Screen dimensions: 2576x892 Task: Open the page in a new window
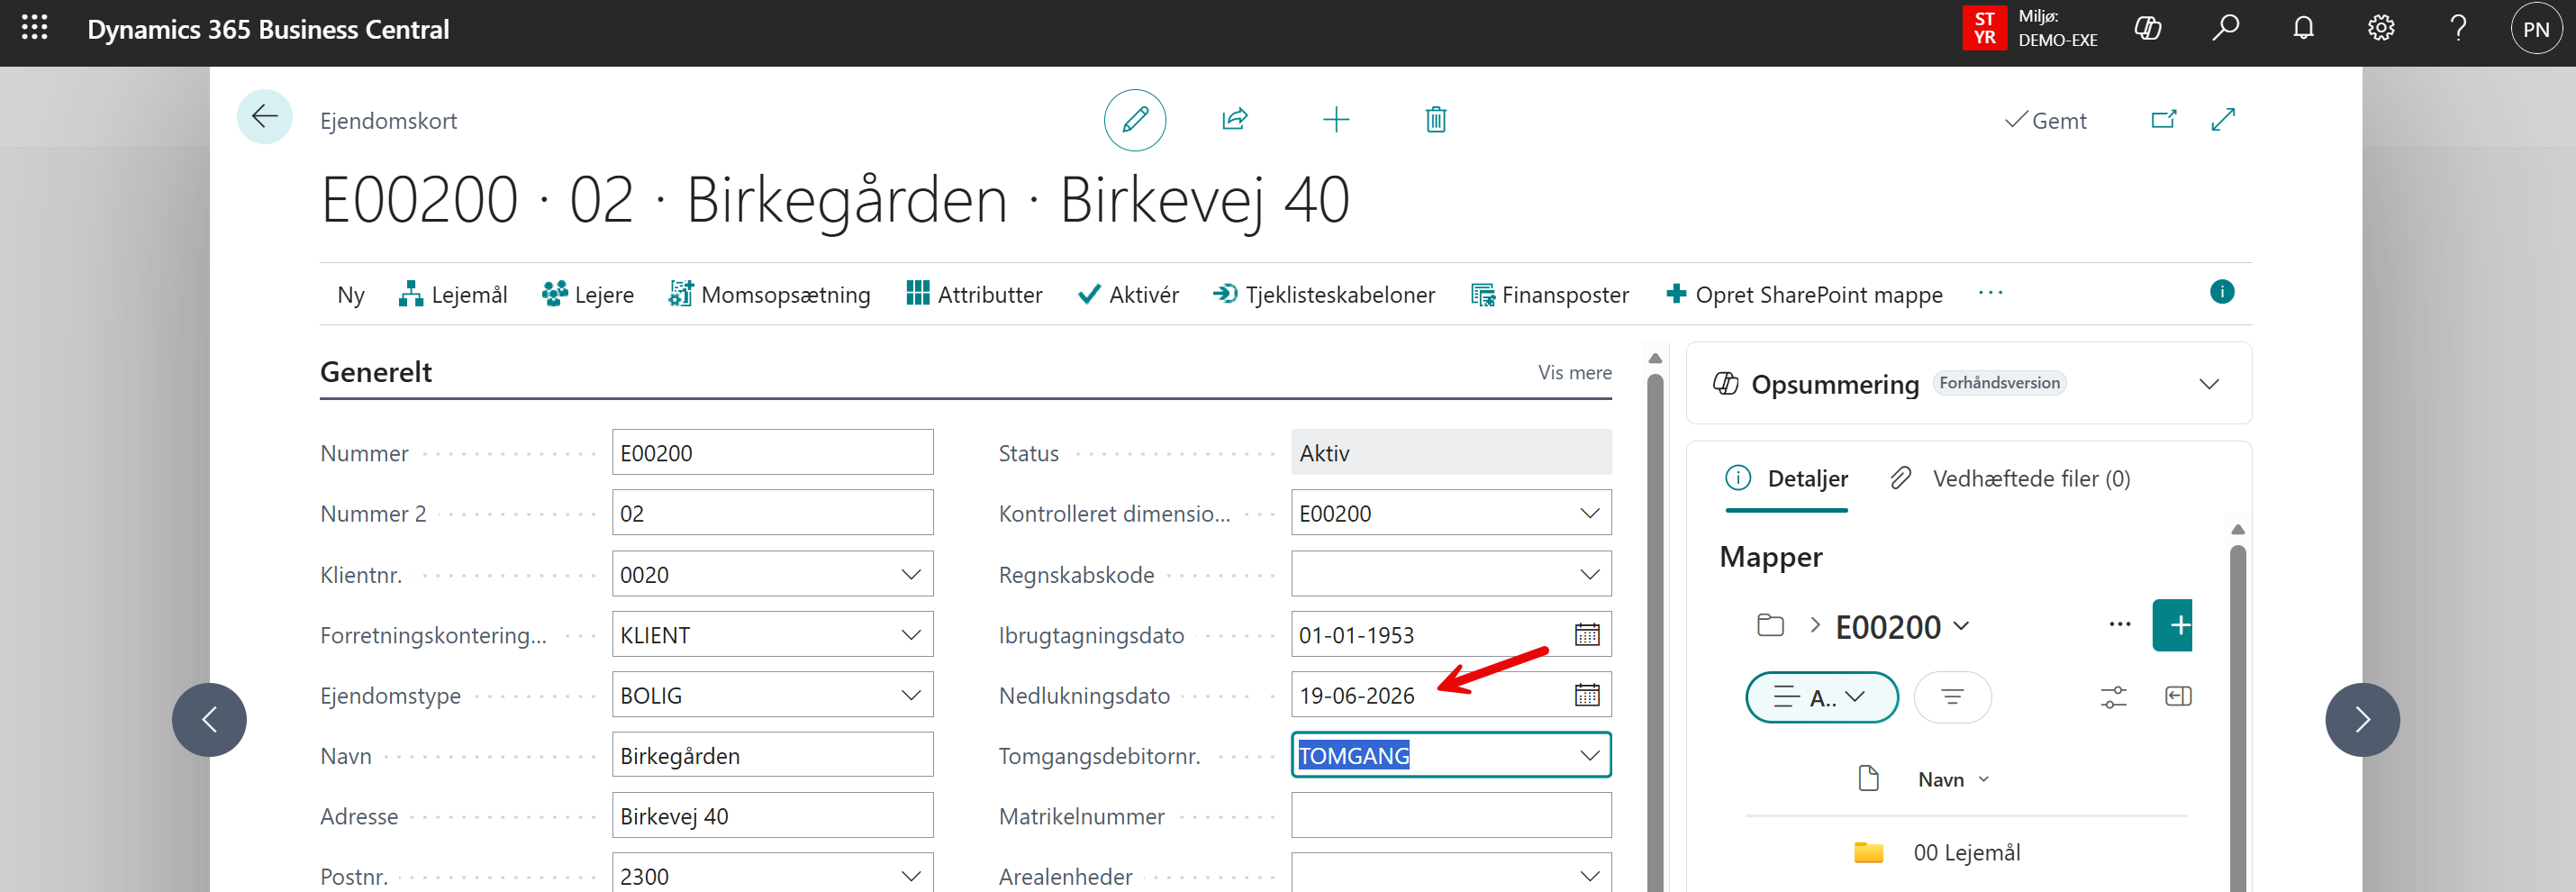tap(2163, 120)
